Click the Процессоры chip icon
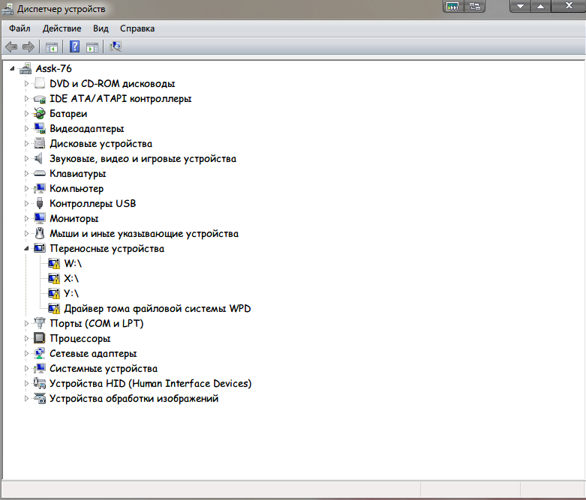Screen dimensions: 586x500 [x=40, y=338]
